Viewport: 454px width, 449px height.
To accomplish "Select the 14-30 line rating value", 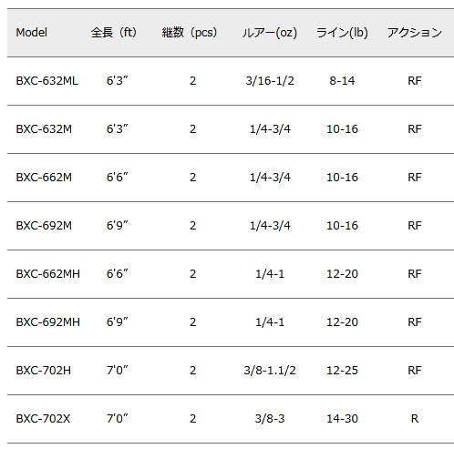I will pos(342,419).
